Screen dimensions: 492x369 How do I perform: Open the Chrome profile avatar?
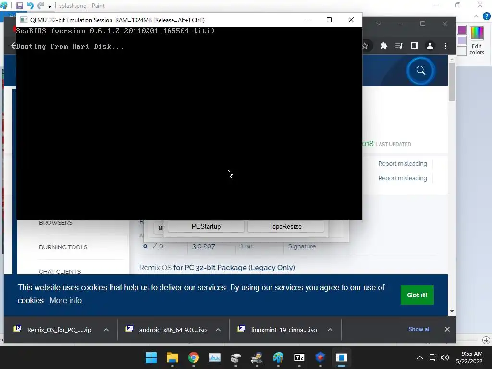(x=430, y=46)
